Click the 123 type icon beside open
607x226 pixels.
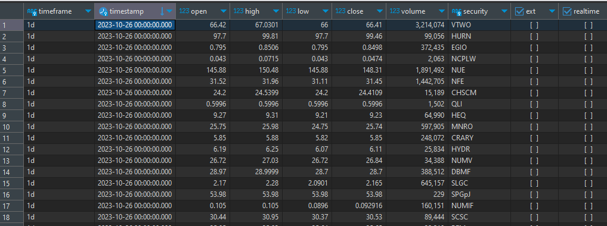pos(184,11)
